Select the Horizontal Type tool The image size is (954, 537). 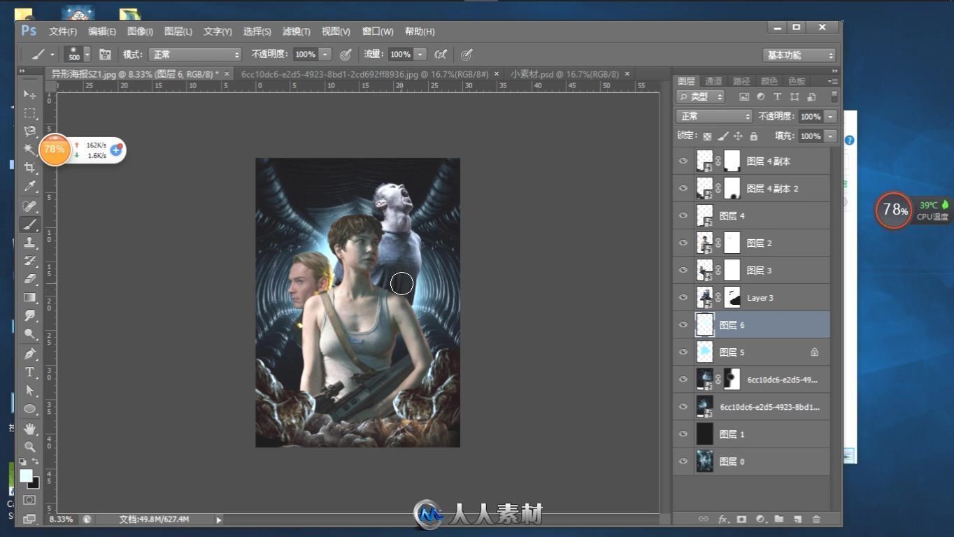29,372
